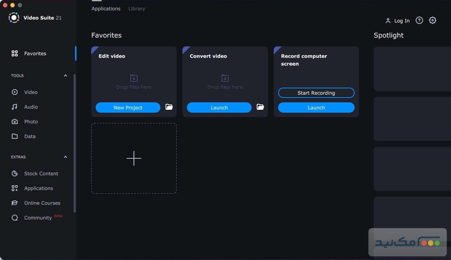Screen dimensions: 451x260
Task: Start a New Project for editing video
Action: tap(128, 107)
